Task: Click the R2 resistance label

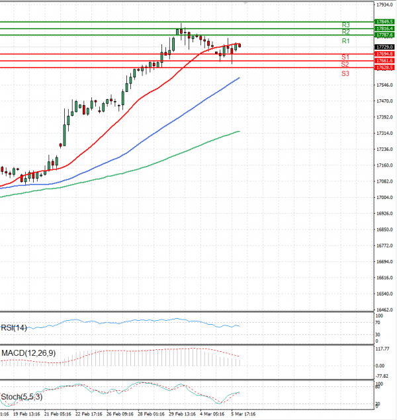Action: tap(345, 32)
